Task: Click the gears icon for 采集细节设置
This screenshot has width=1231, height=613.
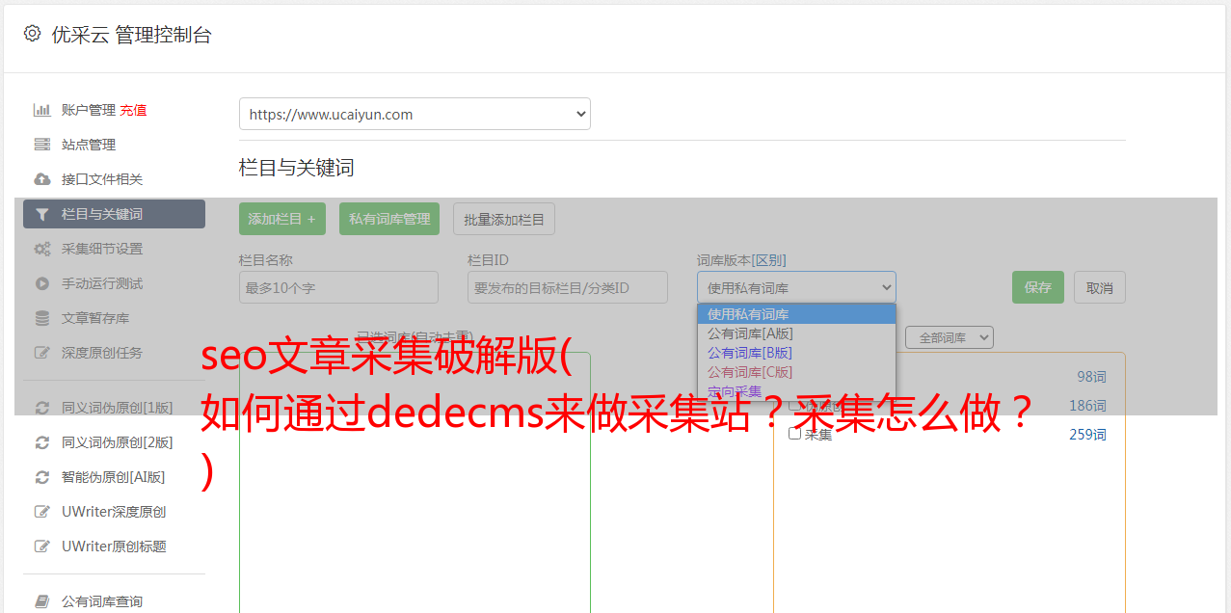Action: coord(42,249)
